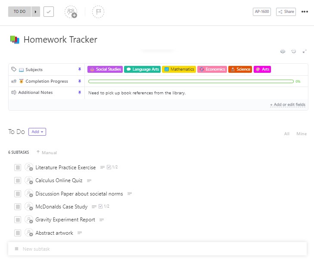The height and width of the screenshot is (264, 314).
Task: Click description icon of Gravity Experiment Report
Action: (x=102, y=220)
